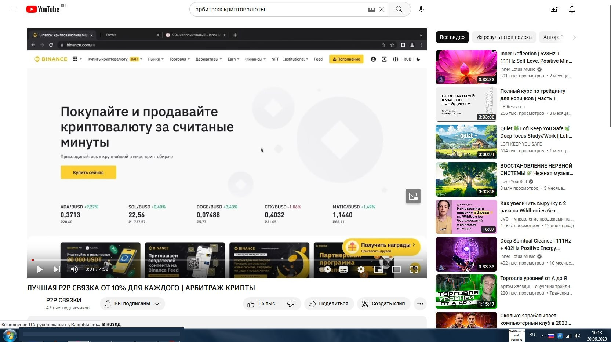This screenshot has width=611, height=342.
Task: Click the video title 'ЛУЧШАЯ P2P СВЯЗКА ОТ 10%'
Action: tap(141, 288)
